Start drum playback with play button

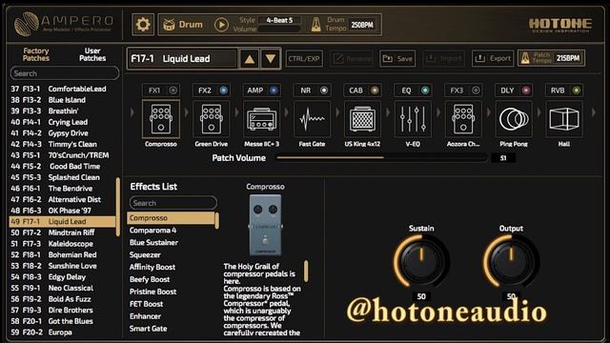221,25
